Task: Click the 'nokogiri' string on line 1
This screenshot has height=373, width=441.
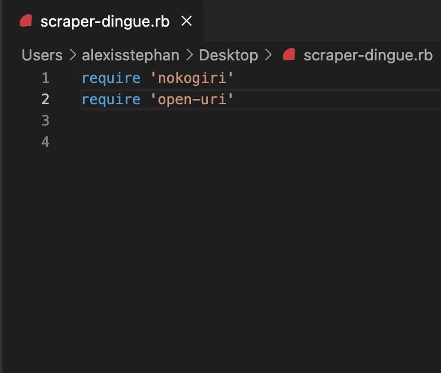Action: 192,78
